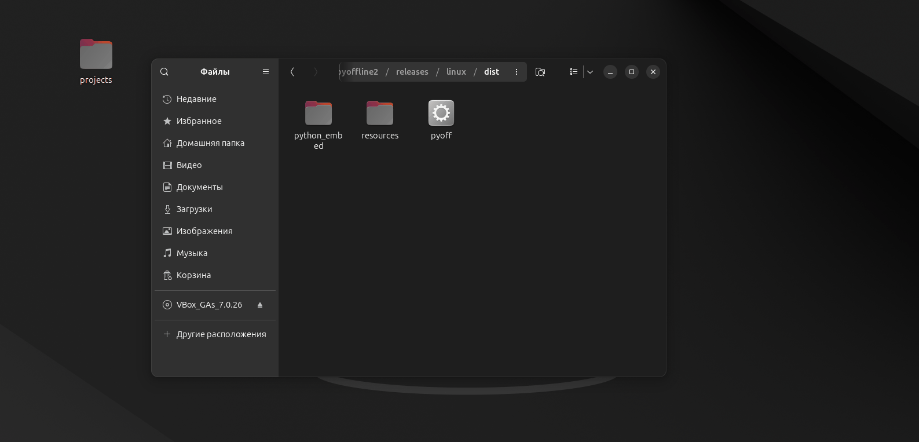This screenshot has width=919, height=442.
Task: Click the search folder icon in toolbar
Action: [x=540, y=72]
